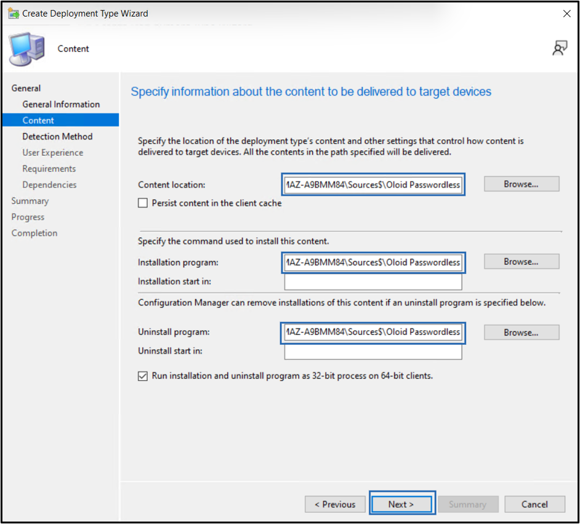Click 'Configuration Manager can remove installations' text
The image size is (580, 524).
click(342, 302)
